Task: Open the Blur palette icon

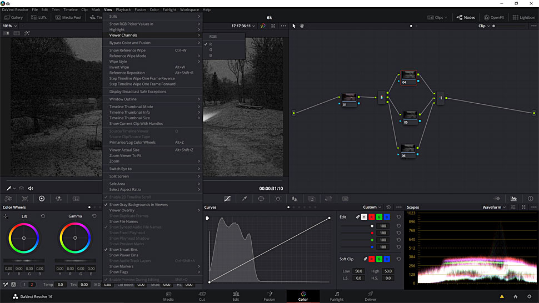Action: (x=295, y=199)
